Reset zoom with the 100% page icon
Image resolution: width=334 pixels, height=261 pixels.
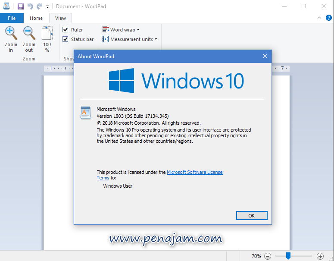coord(47,33)
